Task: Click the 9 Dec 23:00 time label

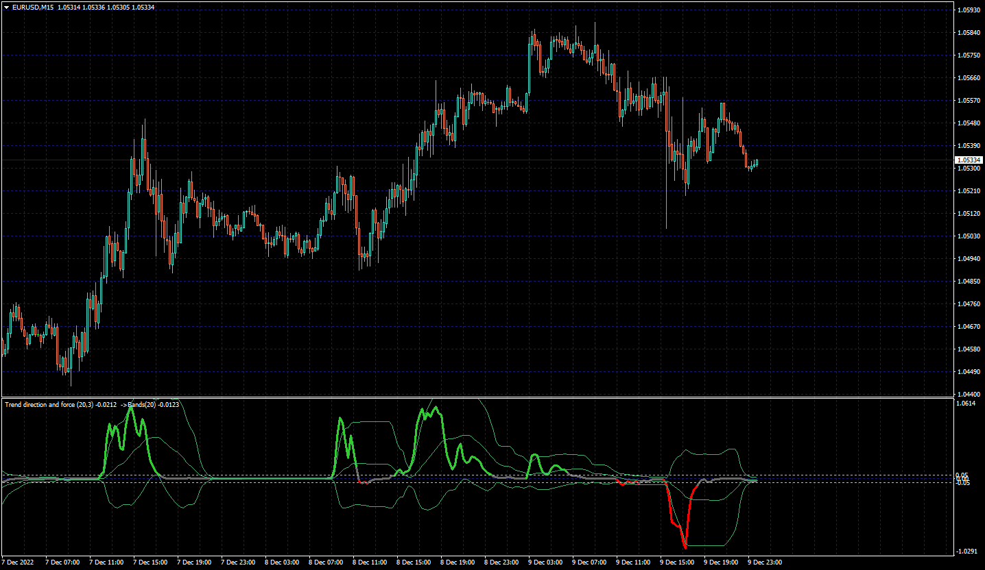Action: coord(764,562)
